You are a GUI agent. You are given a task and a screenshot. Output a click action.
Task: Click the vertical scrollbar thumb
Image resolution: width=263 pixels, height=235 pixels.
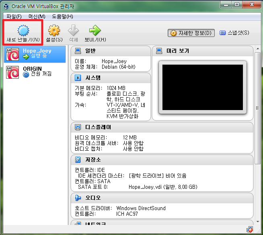pyautogui.click(x=257, y=108)
